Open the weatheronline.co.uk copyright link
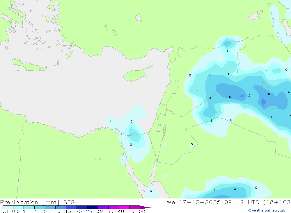Image resolution: width=291 pixels, height=213 pixels. (266, 210)
